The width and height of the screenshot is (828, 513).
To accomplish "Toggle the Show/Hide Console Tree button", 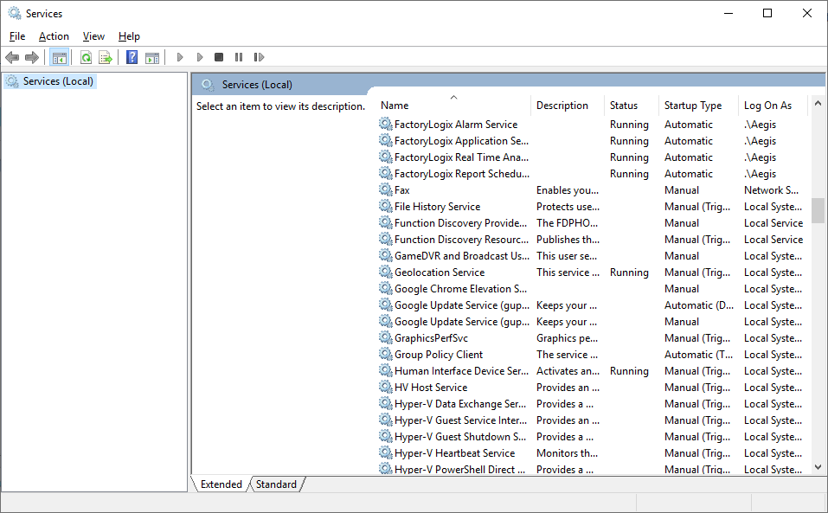I will pyautogui.click(x=60, y=58).
